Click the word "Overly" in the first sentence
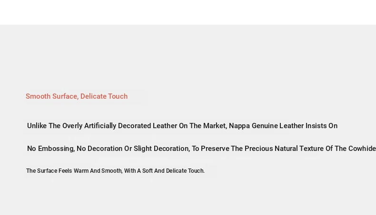The width and height of the screenshot is (376, 215). [x=72, y=126]
